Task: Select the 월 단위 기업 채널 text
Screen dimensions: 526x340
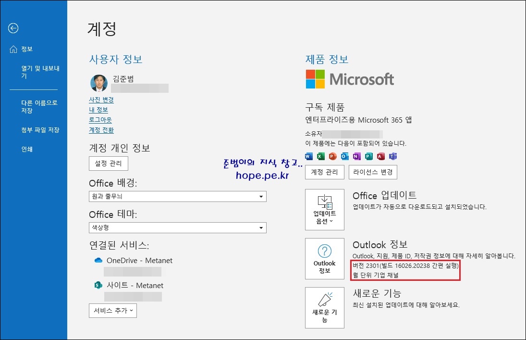Action: (x=375, y=275)
